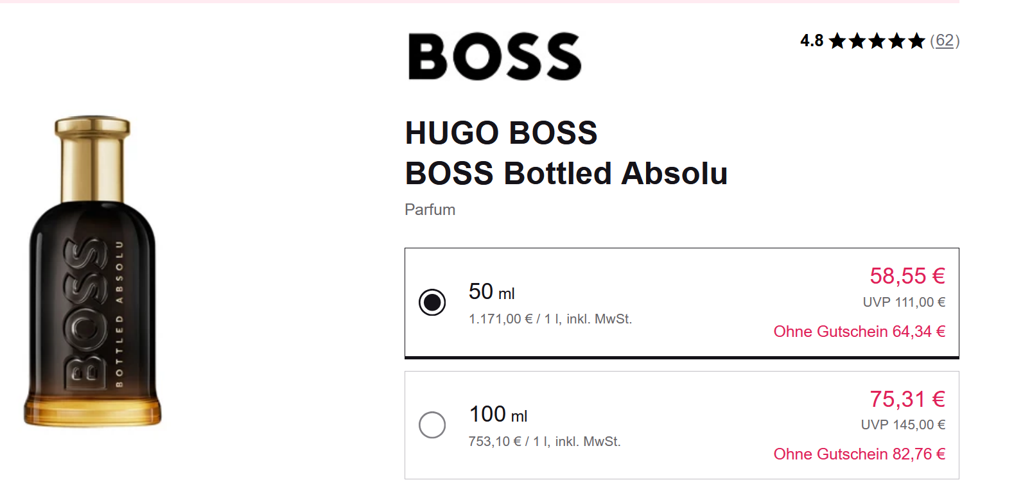Click the 4.8 rating score

click(x=812, y=41)
